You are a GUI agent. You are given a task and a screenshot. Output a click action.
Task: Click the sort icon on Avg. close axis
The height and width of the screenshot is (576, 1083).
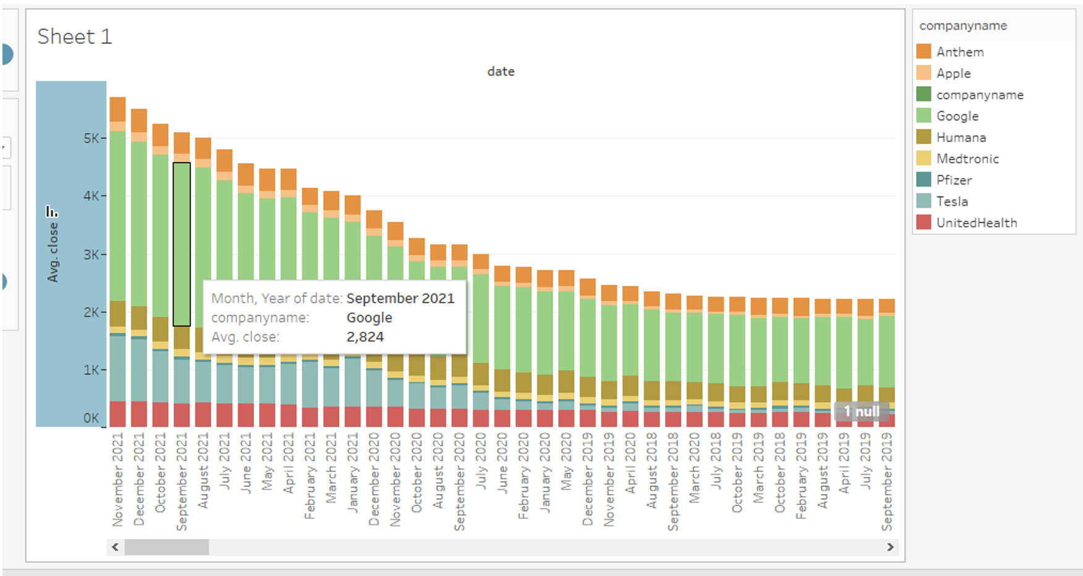[x=52, y=211]
